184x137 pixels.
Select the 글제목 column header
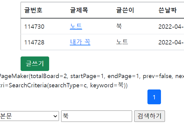79,10
